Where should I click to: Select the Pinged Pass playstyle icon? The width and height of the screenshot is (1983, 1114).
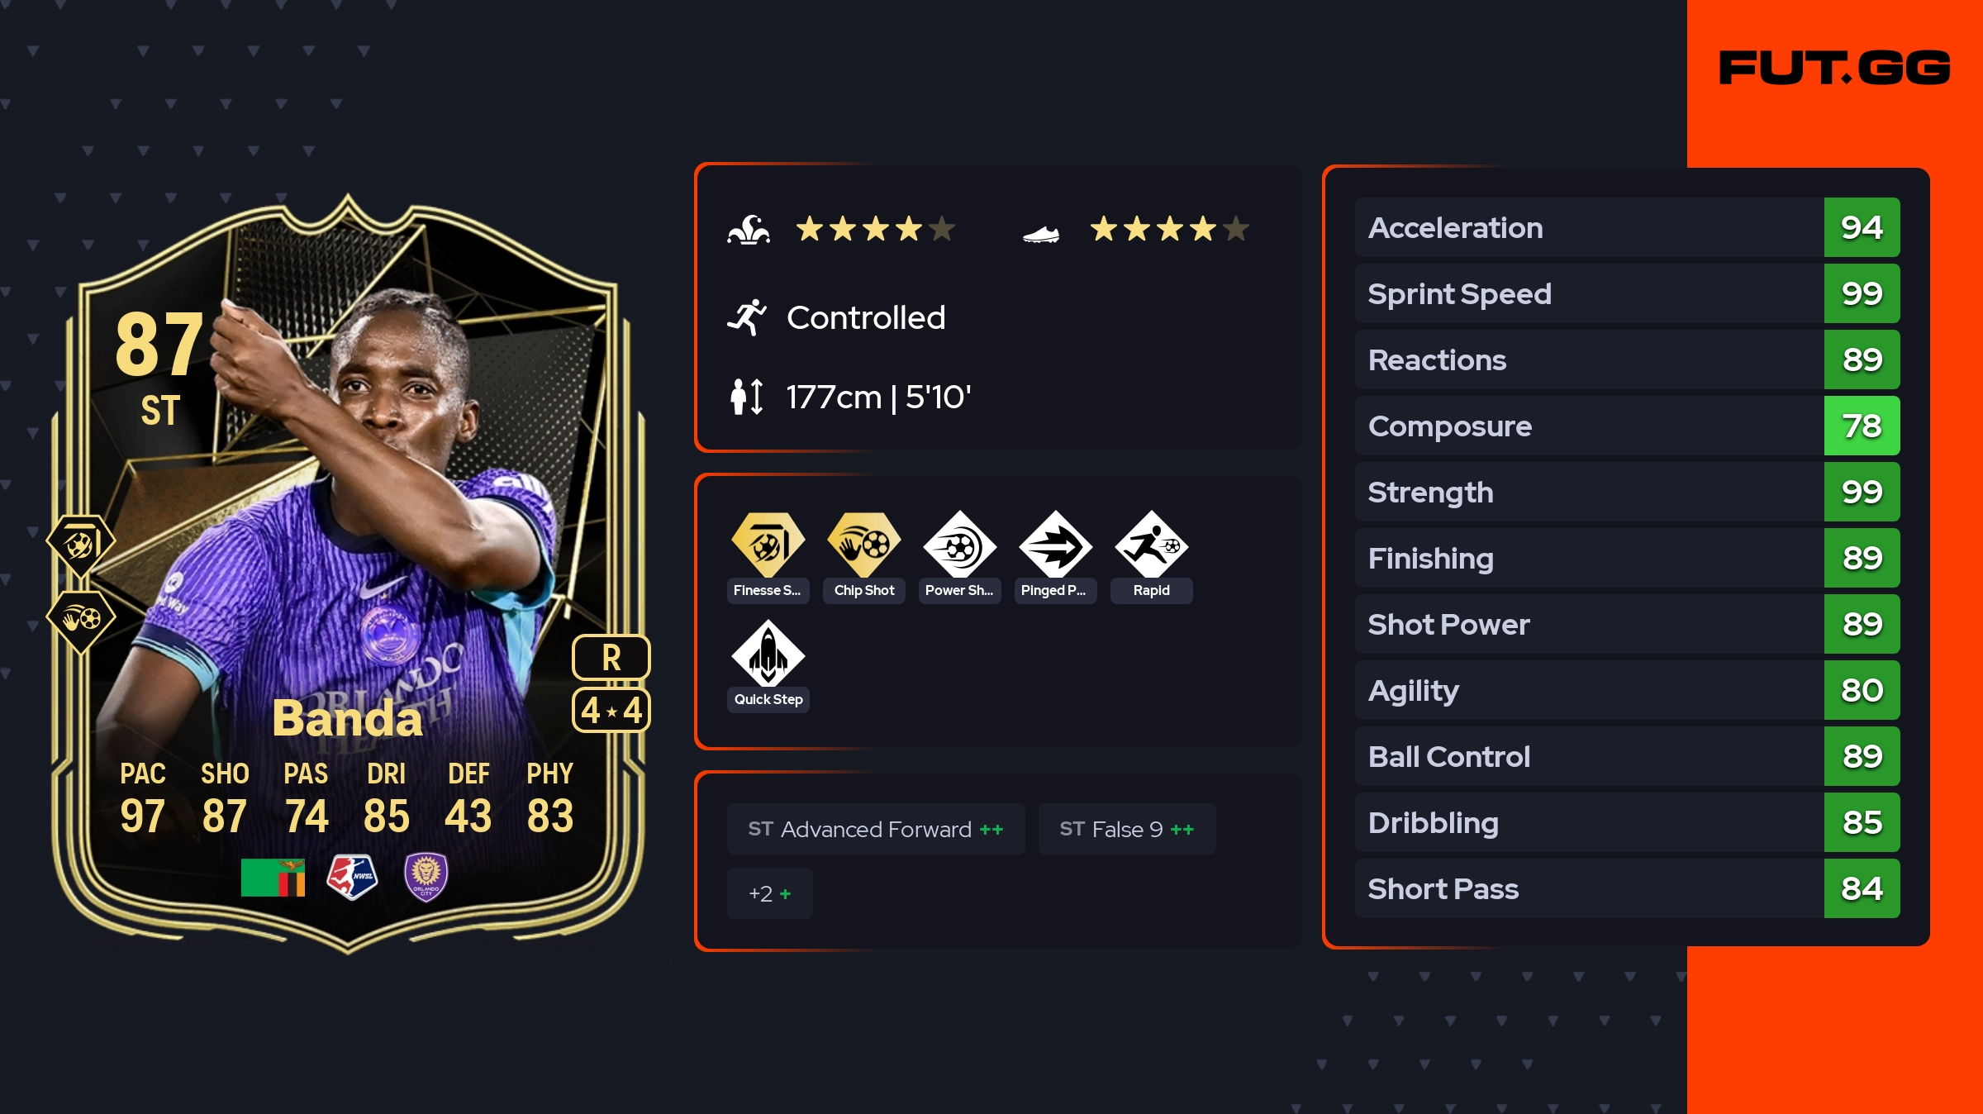coord(1056,545)
